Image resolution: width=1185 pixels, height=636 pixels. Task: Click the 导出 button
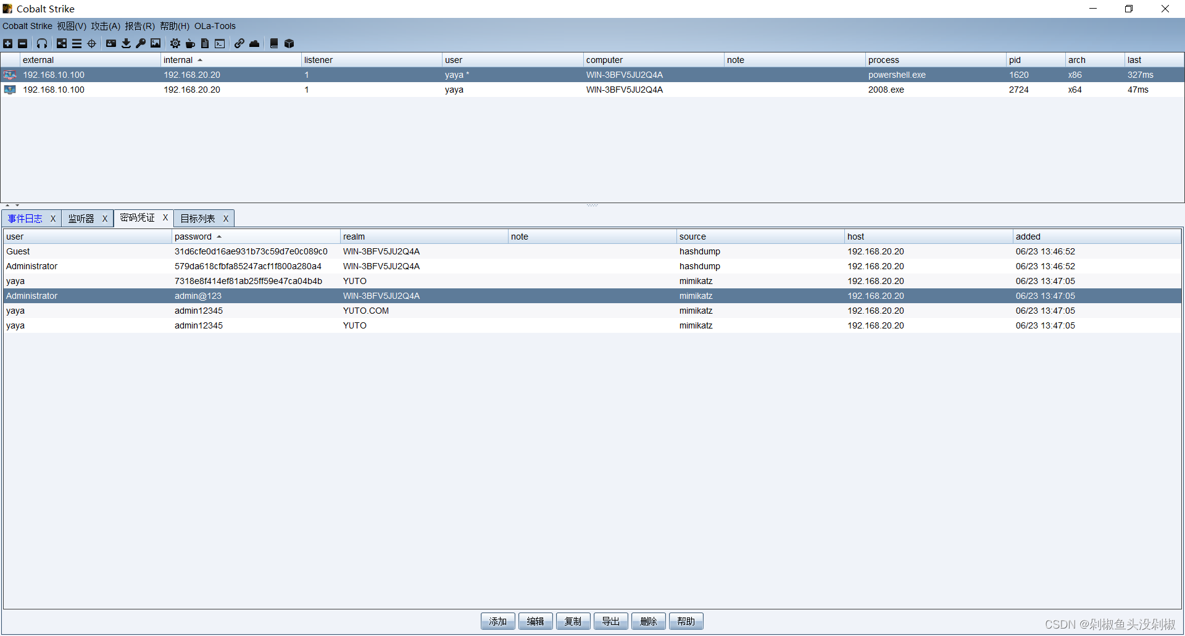click(x=611, y=621)
